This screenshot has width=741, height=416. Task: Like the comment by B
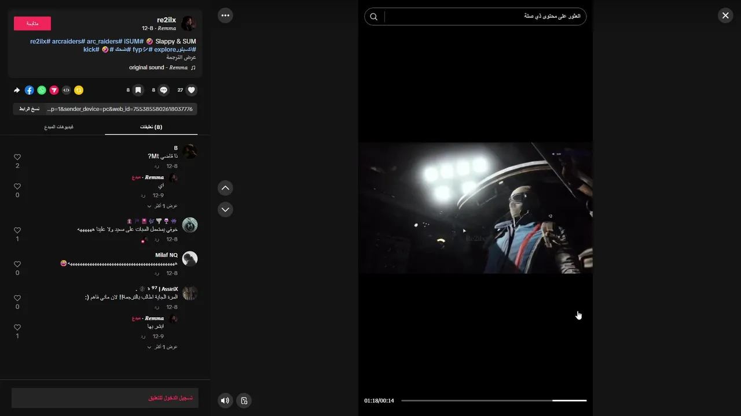click(17, 157)
